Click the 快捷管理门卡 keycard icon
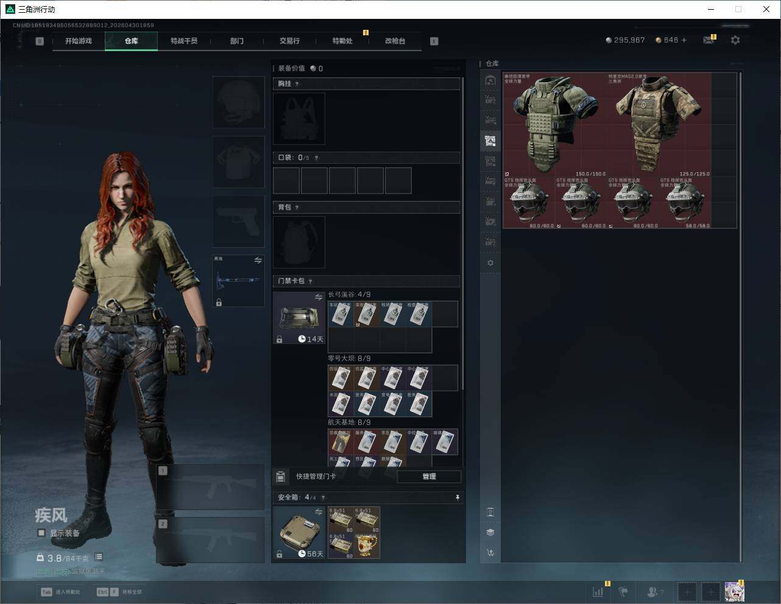 [281, 477]
